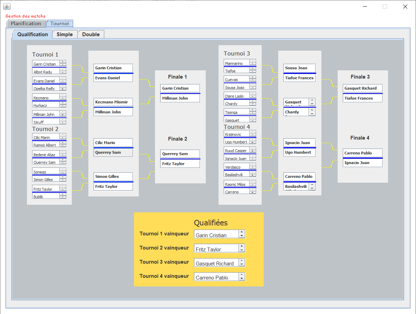Image resolution: width=416 pixels, height=314 pixels.
Task: Click the Bedene Aljaz player field
Action: pos(46,154)
